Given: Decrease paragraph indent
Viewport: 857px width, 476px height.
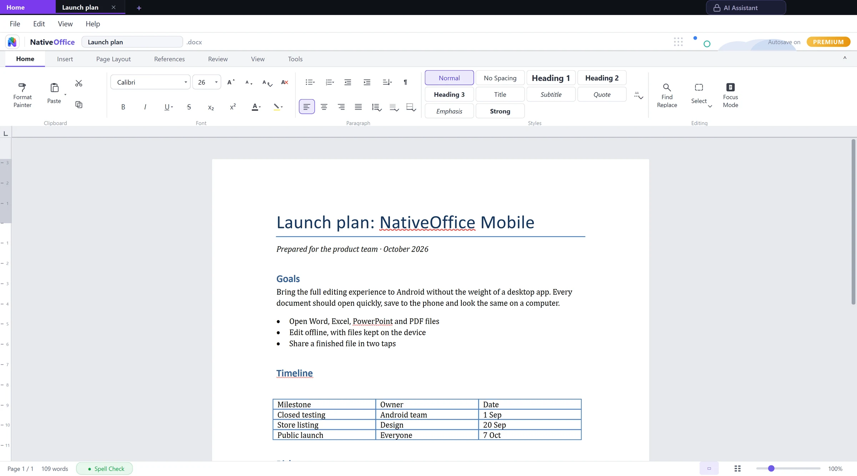Looking at the screenshot, I should click(348, 82).
